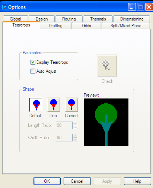The width and height of the screenshot is (153, 188).
Task: Open the Thermals tab
Action: [98, 19]
